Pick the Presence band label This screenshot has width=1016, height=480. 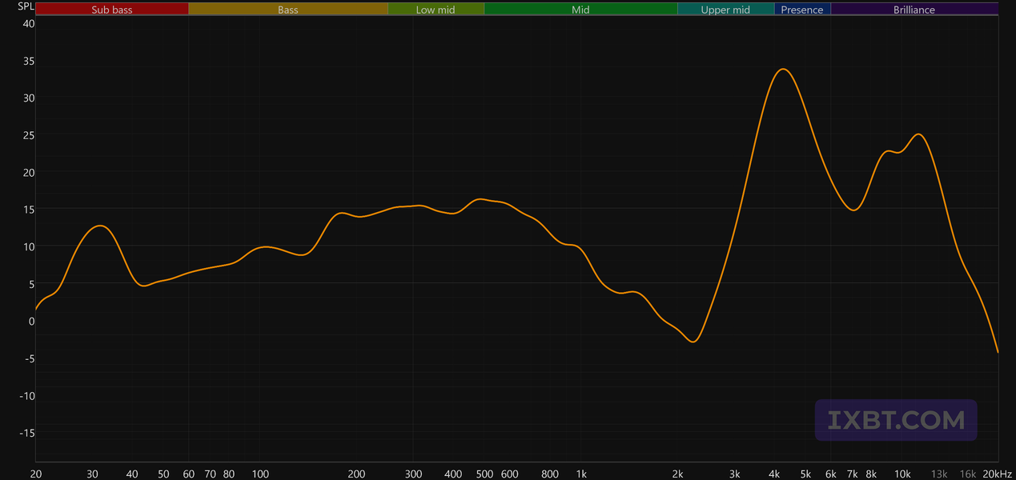pyautogui.click(x=802, y=10)
